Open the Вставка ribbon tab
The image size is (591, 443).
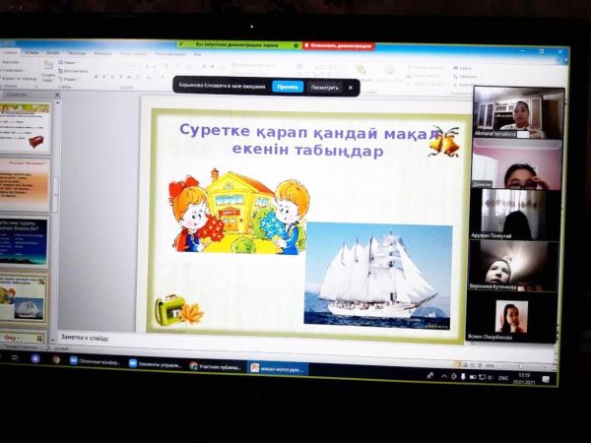33,52
